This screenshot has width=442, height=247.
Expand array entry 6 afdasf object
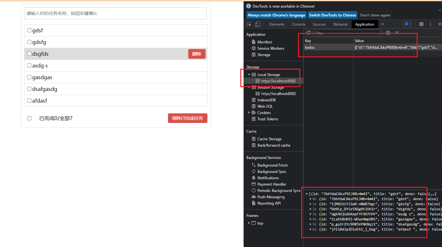(x=310, y=229)
